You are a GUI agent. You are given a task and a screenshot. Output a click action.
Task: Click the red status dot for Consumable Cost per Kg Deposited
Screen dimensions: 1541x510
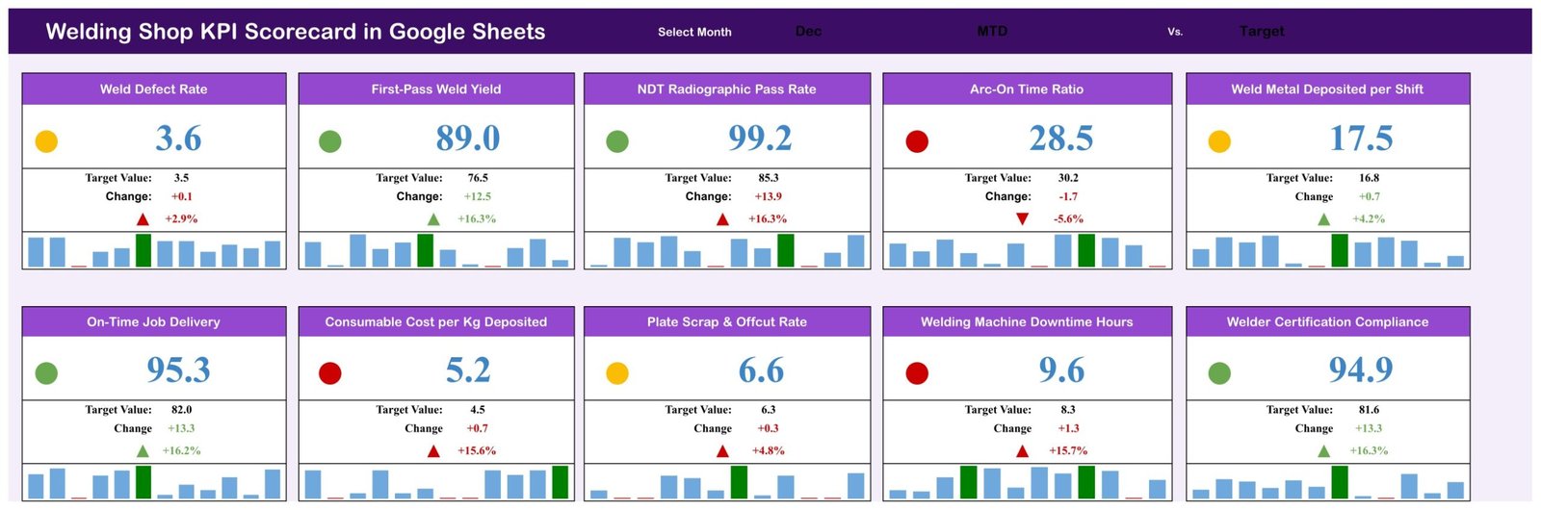pos(329,373)
